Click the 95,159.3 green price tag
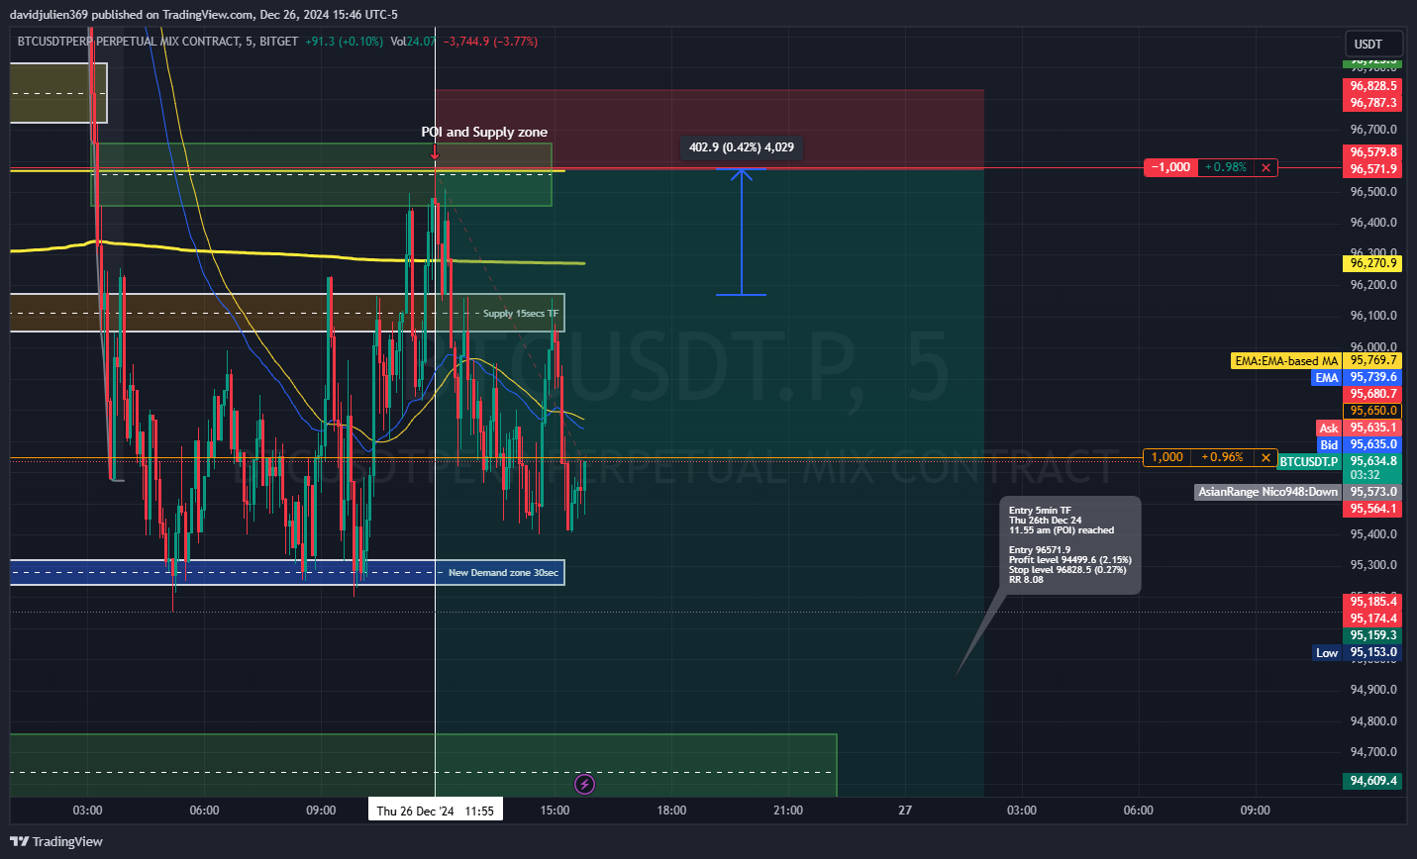 [x=1373, y=635]
